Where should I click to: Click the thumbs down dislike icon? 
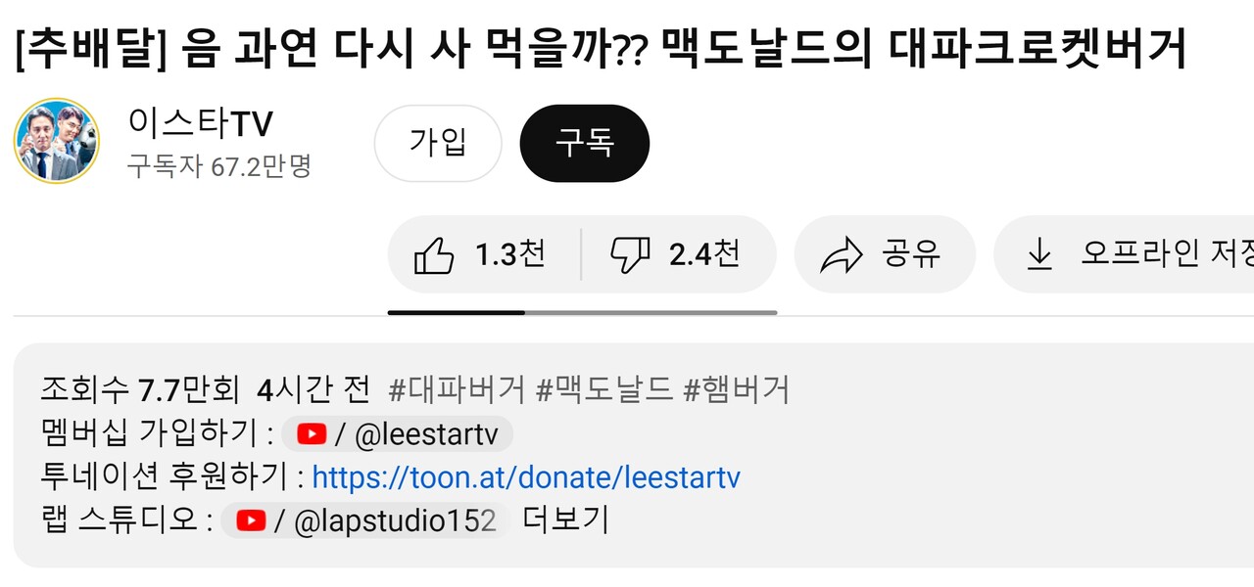(630, 253)
